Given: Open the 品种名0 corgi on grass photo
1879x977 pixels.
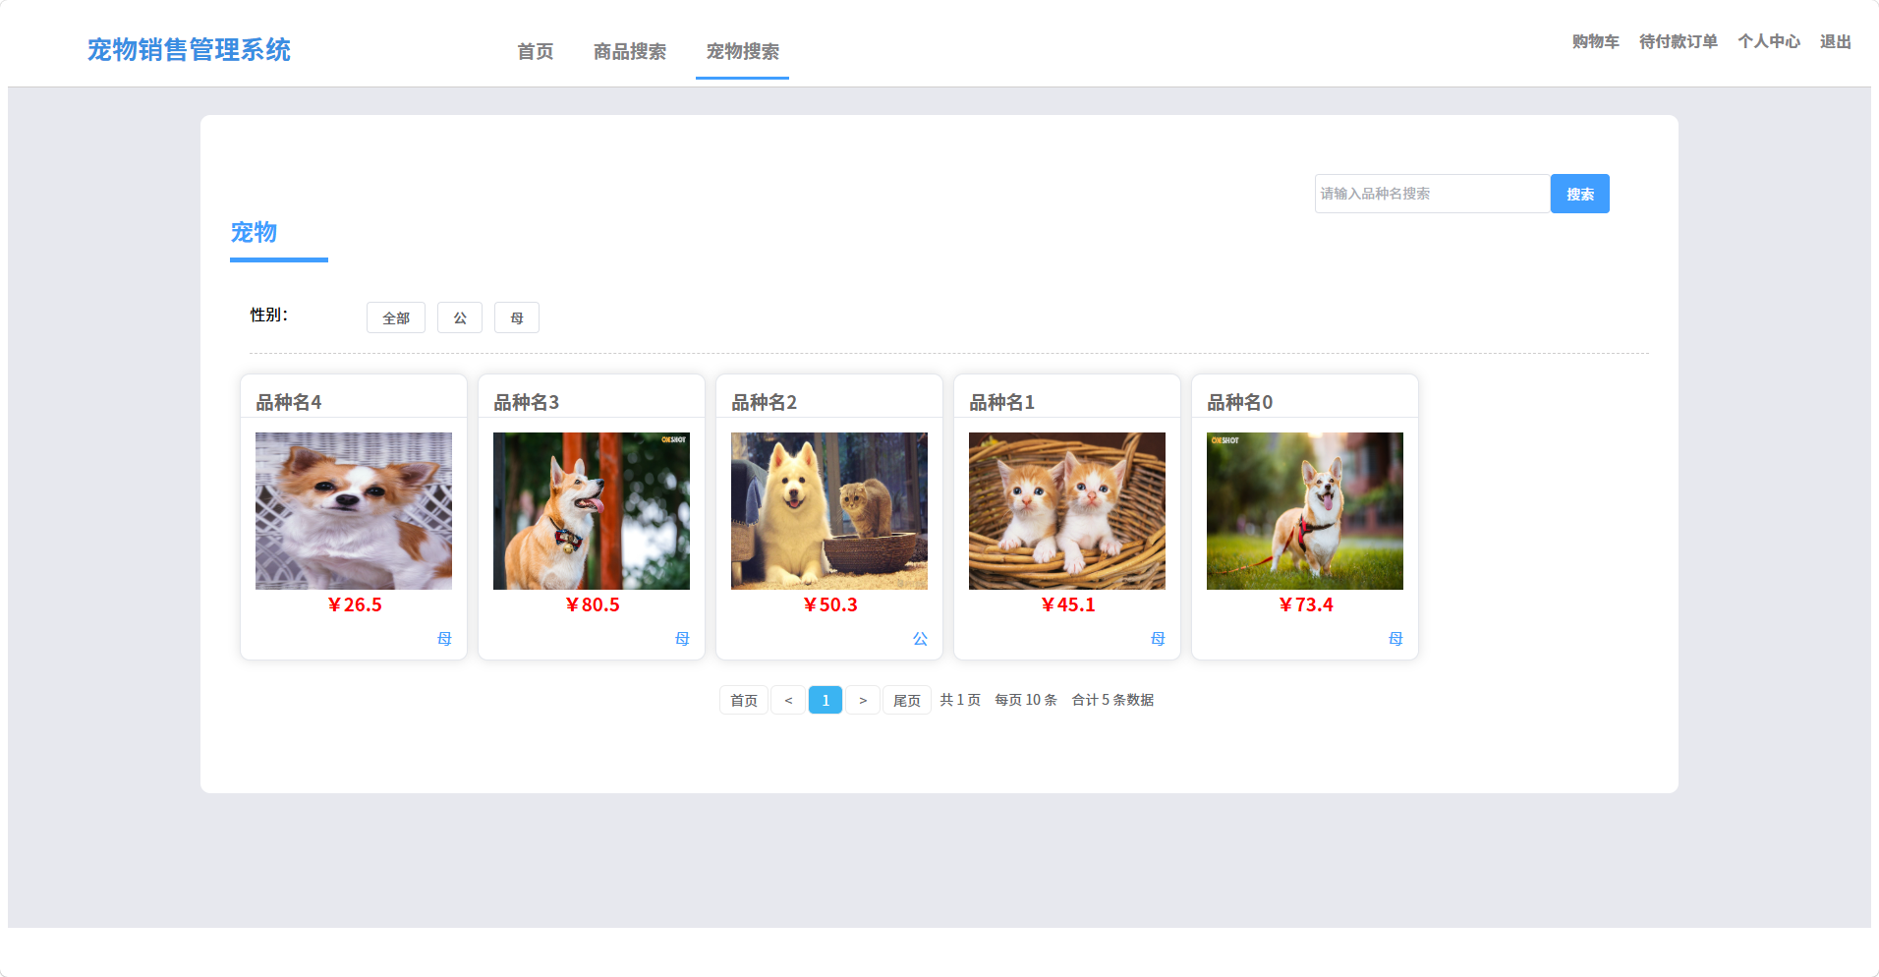Looking at the screenshot, I should click(1305, 511).
